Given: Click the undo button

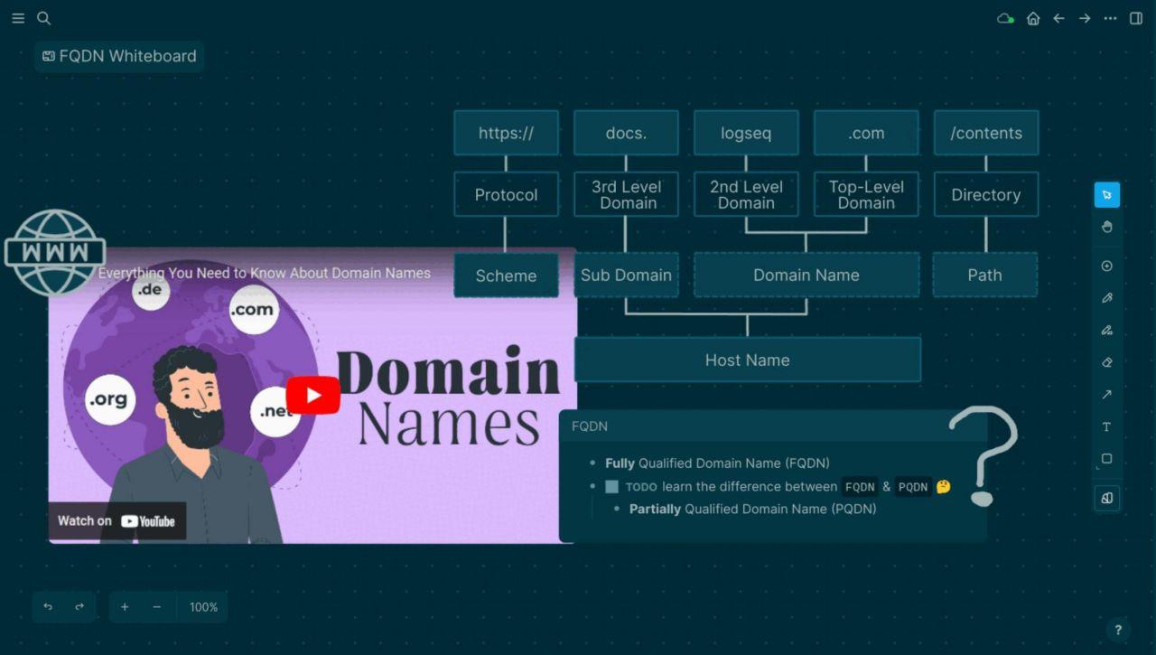Looking at the screenshot, I should pos(48,607).
